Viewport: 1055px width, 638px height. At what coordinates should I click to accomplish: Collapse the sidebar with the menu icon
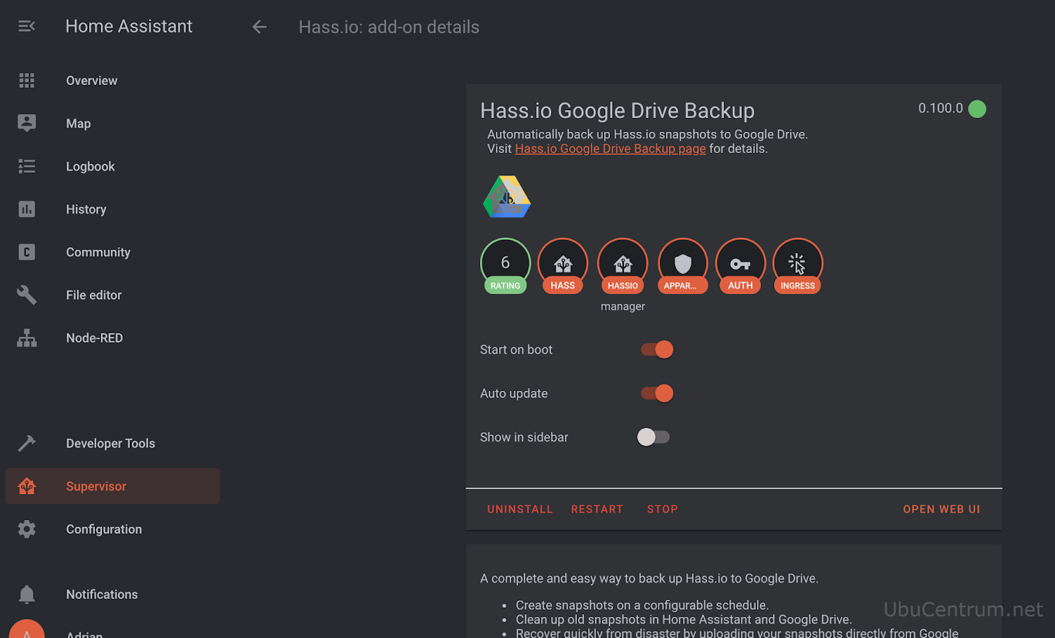click(x=26, y=26)
